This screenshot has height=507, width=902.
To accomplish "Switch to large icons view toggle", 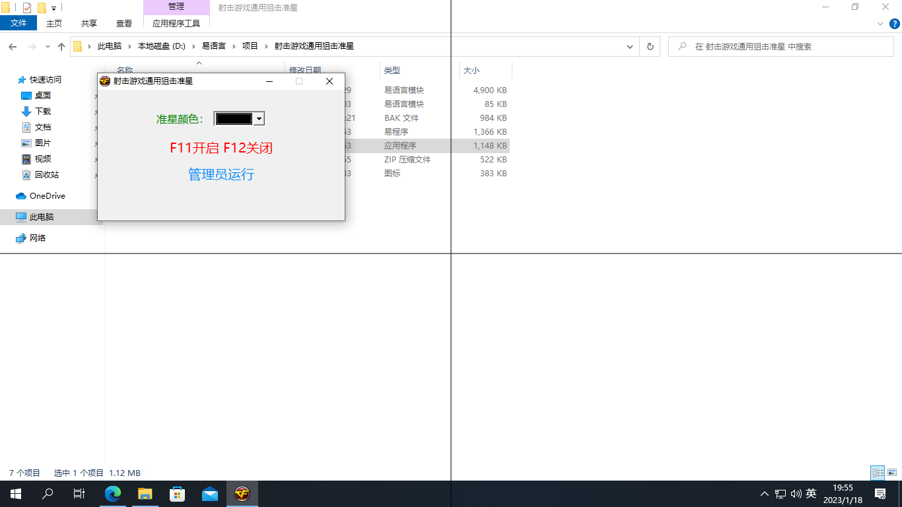I will pyautogui.click(x=892, y=473).
